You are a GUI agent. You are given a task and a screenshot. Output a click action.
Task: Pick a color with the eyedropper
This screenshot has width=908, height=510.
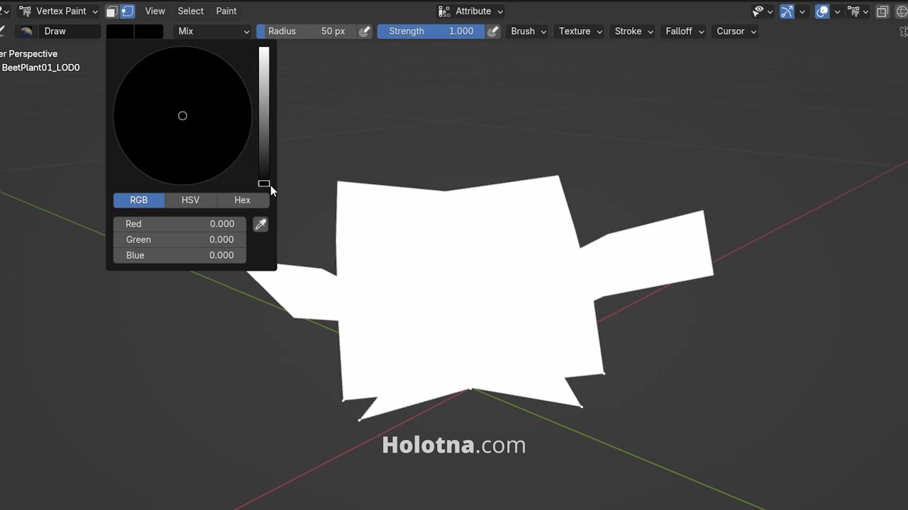[x=260, y=225]
